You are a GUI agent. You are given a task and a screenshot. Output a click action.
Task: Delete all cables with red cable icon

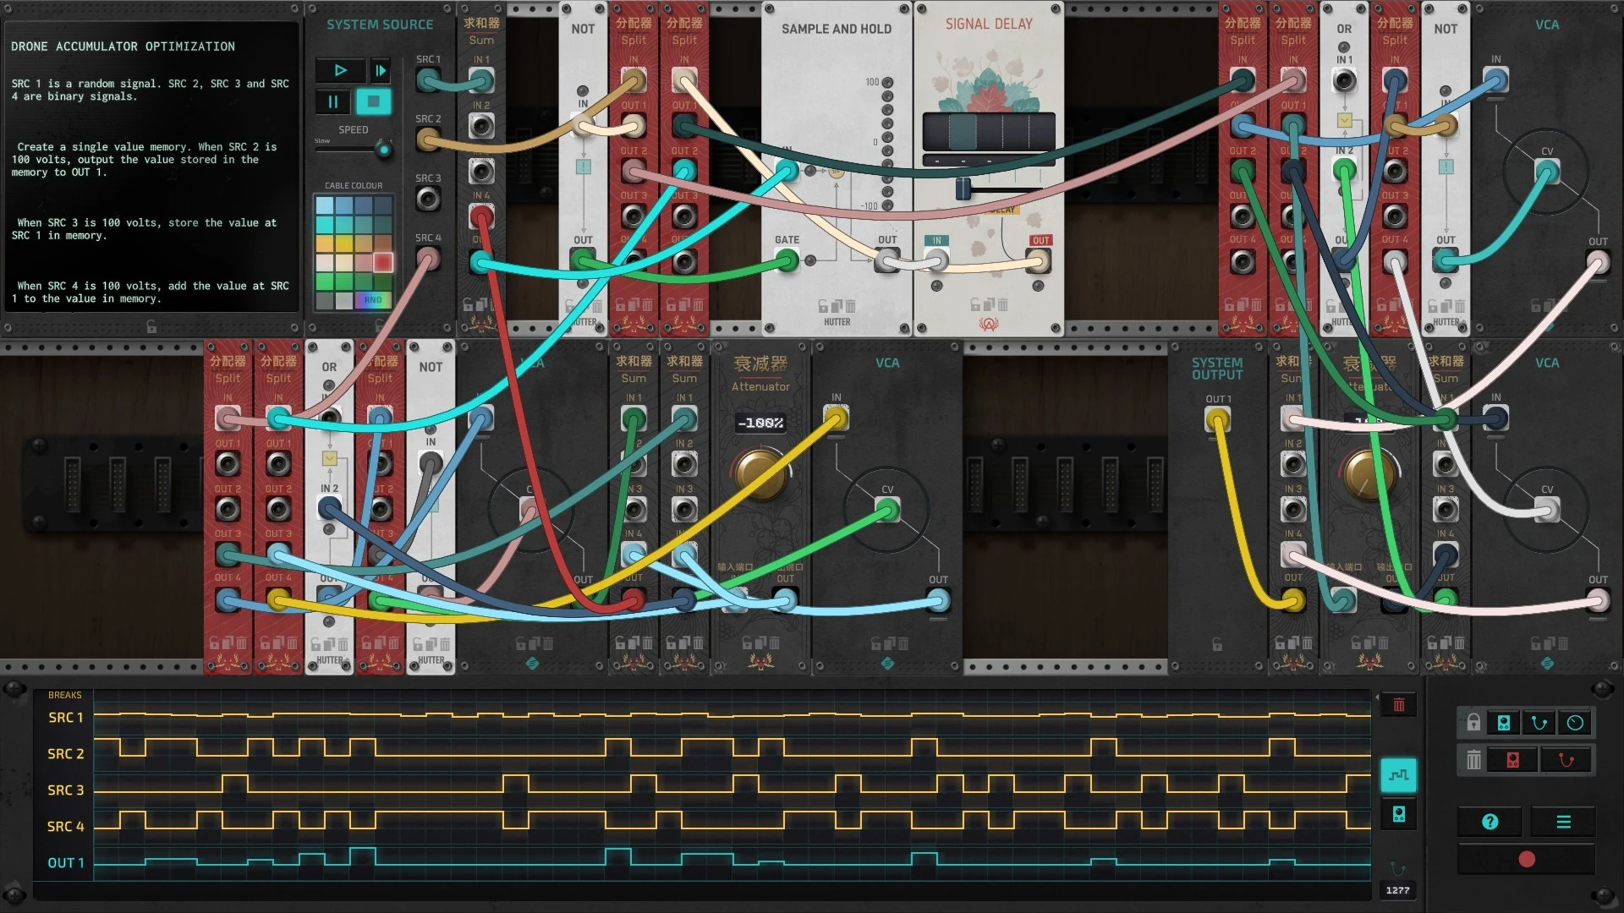coord(1566,760)
